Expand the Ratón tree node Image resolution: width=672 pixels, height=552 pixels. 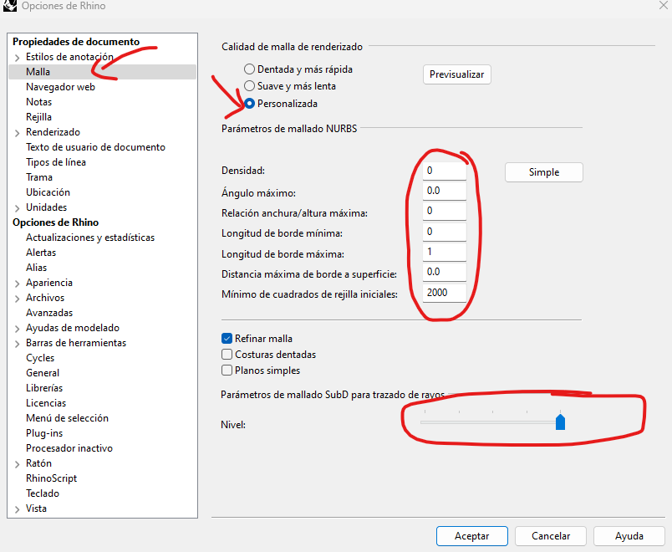tap(18, 464)
